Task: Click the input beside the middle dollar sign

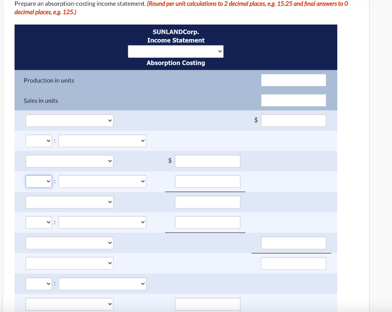Action: [207, 161]
